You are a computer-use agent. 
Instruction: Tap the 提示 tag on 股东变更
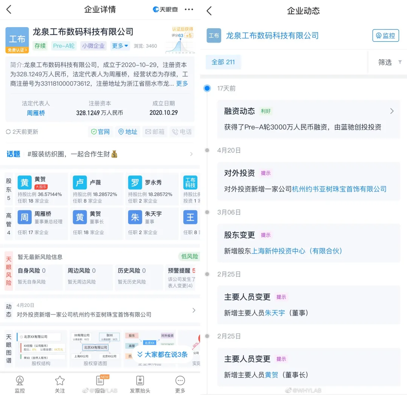(266, 235)
